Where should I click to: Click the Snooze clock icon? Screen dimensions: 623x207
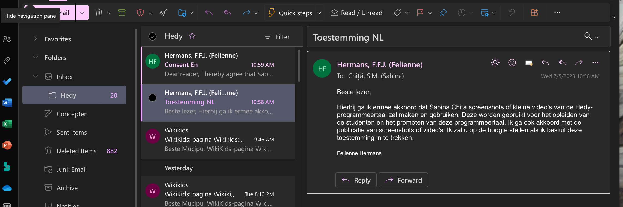[461, 13]
